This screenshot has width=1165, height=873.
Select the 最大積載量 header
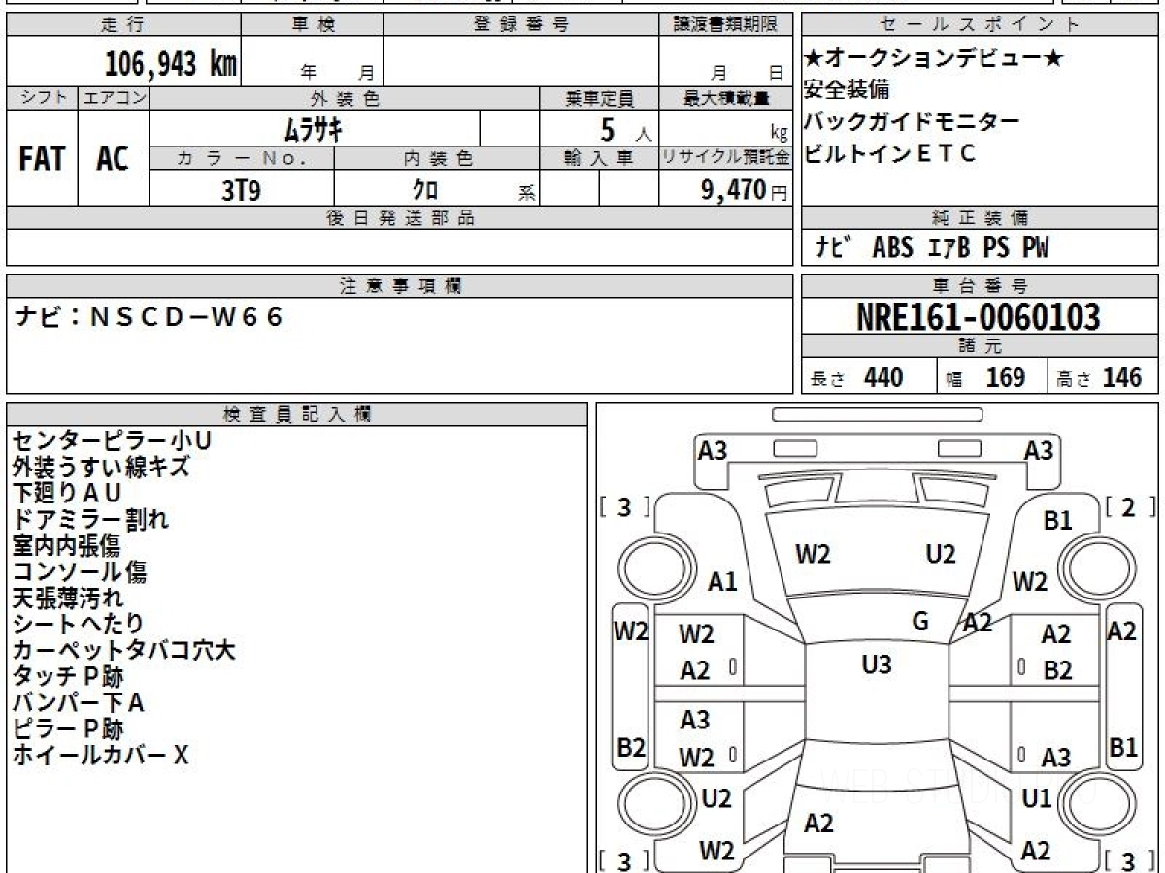[x=725, y=98]
